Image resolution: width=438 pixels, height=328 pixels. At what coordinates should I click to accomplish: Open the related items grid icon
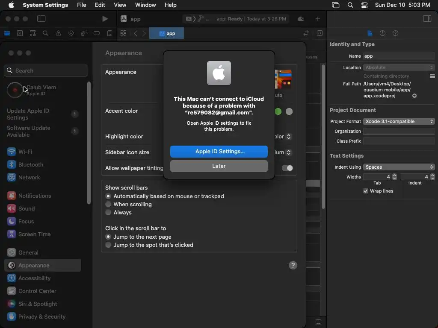click(123, 33)
